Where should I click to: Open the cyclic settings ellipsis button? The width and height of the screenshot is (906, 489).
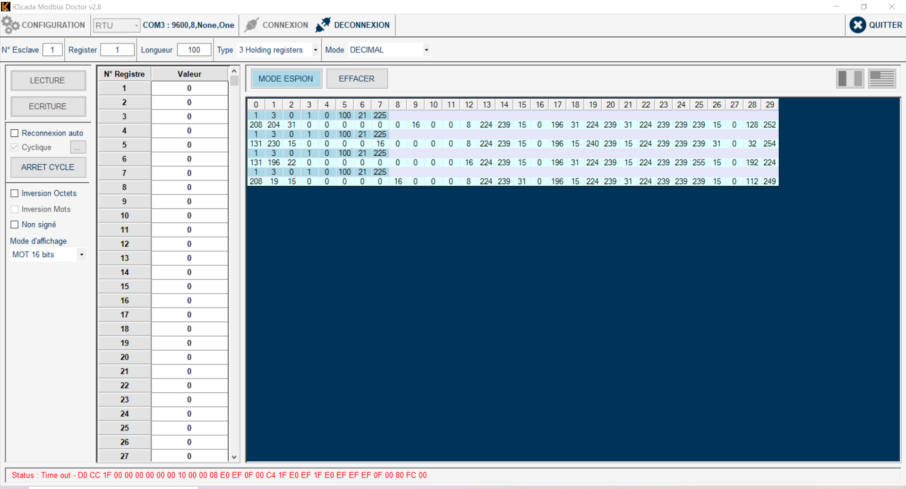[x=78, y=147]
